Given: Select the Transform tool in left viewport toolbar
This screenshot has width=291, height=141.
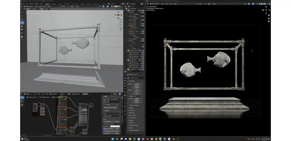Looking at the screenshot, I should pyautogui.click(x=22, y=29).
